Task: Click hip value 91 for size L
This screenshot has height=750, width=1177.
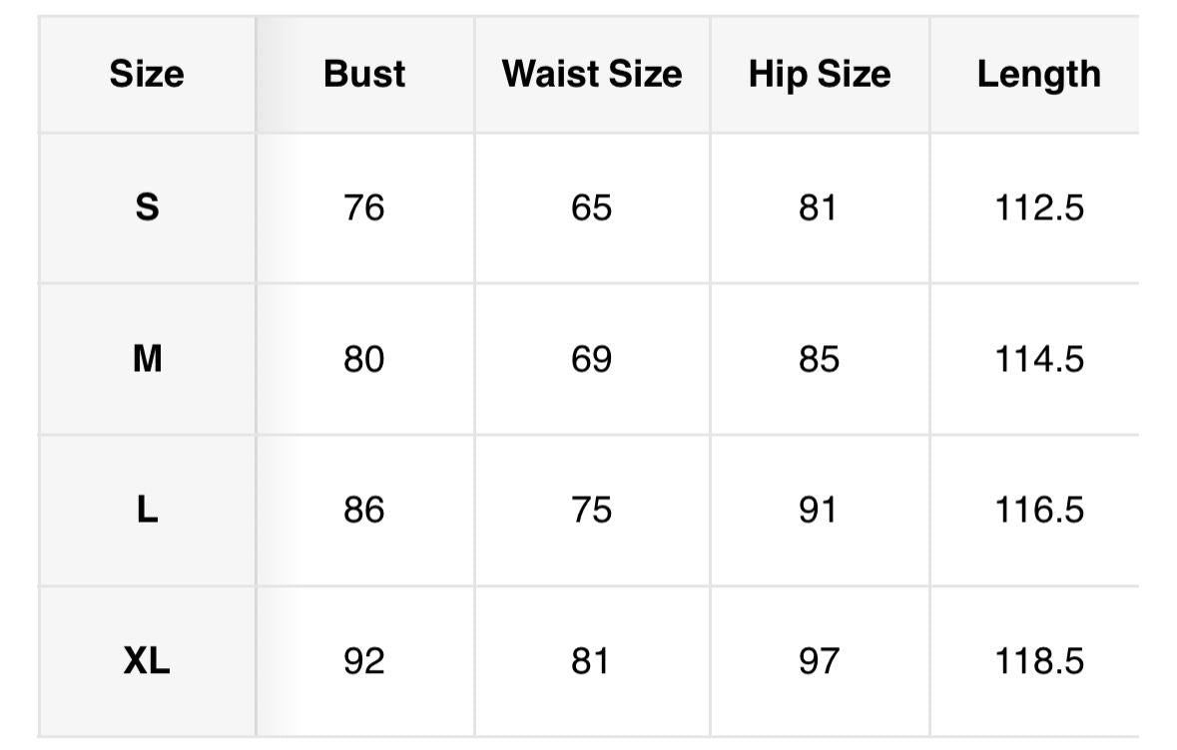Action: pyautogui.click(x=819, y=511)
